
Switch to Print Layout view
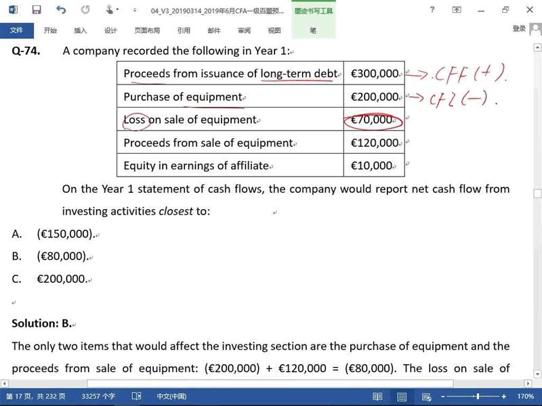coord(402,397)
